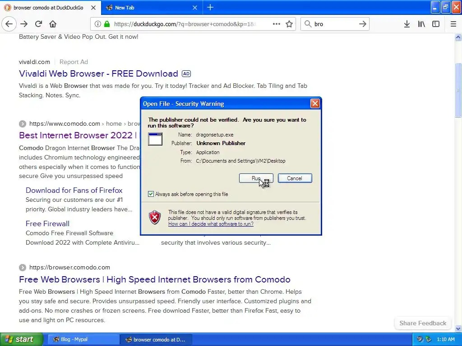
Task: Open 'How can I decide what software to run?'
Action: coord(211,224)
